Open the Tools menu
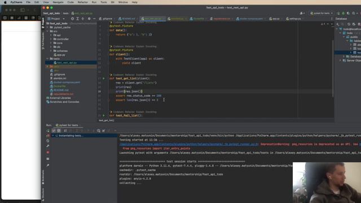Screen dimensions: 361x203 click(x=104, y=2)
